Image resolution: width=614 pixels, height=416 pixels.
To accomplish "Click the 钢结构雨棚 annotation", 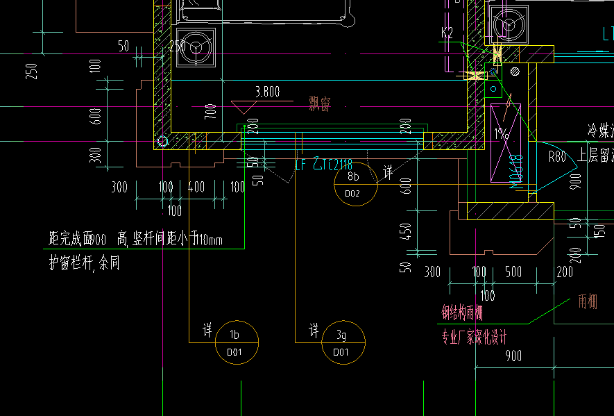I will coord(462,313).
